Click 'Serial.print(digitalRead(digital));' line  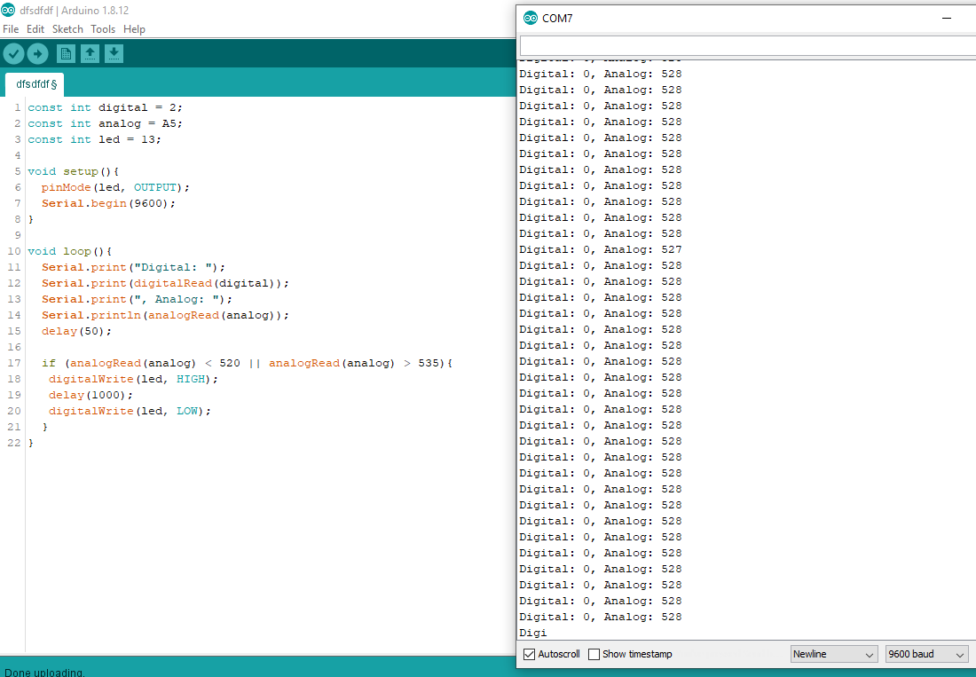tap(166, 283)
